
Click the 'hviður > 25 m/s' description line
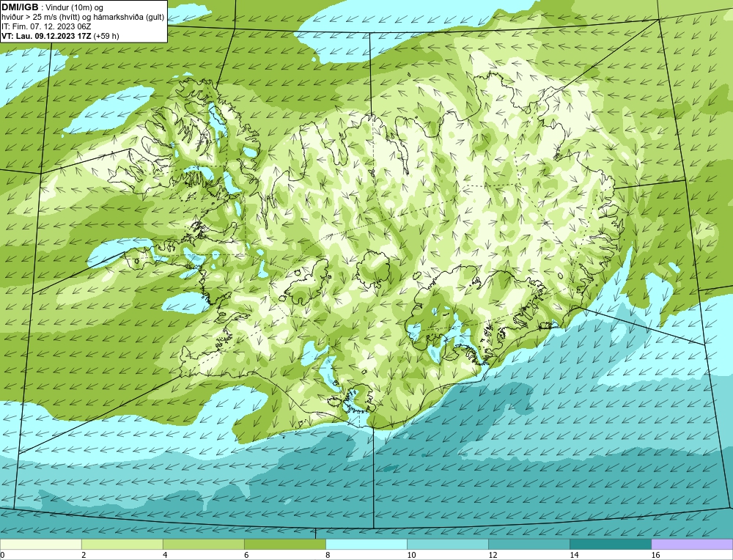[x=83, y=18]
